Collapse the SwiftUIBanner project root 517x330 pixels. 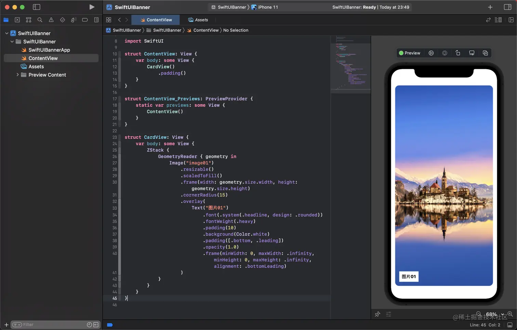(6, 33)
